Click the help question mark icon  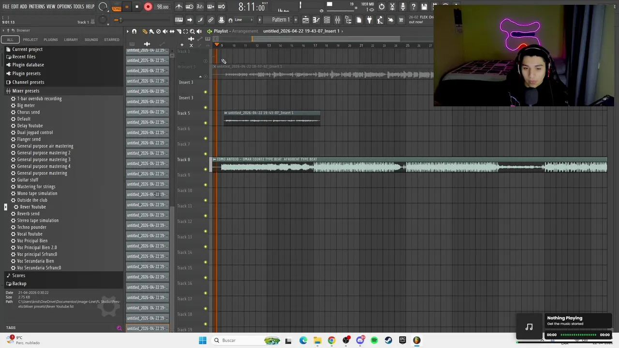coord(413,6)
